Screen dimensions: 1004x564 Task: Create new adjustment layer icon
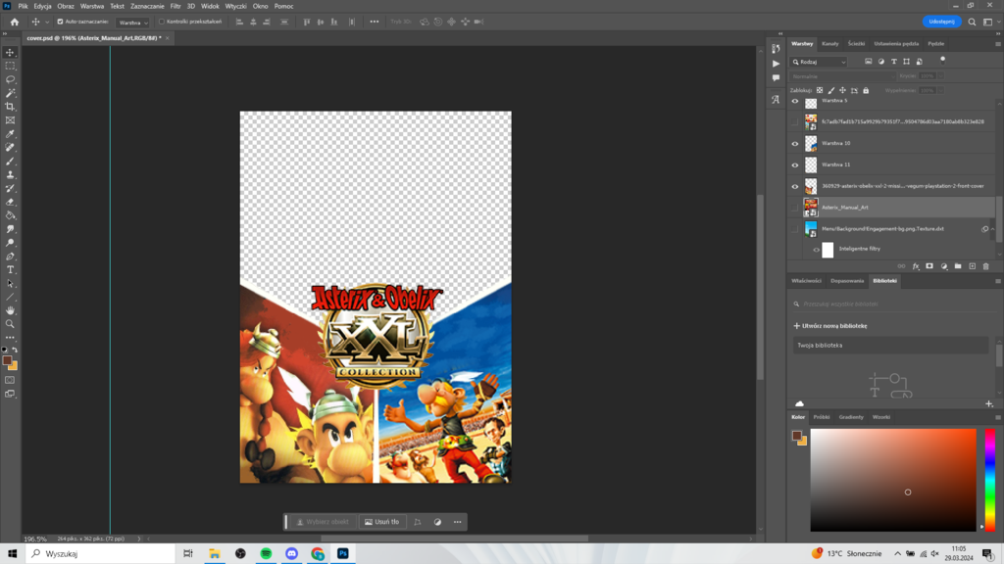point(944,266)
